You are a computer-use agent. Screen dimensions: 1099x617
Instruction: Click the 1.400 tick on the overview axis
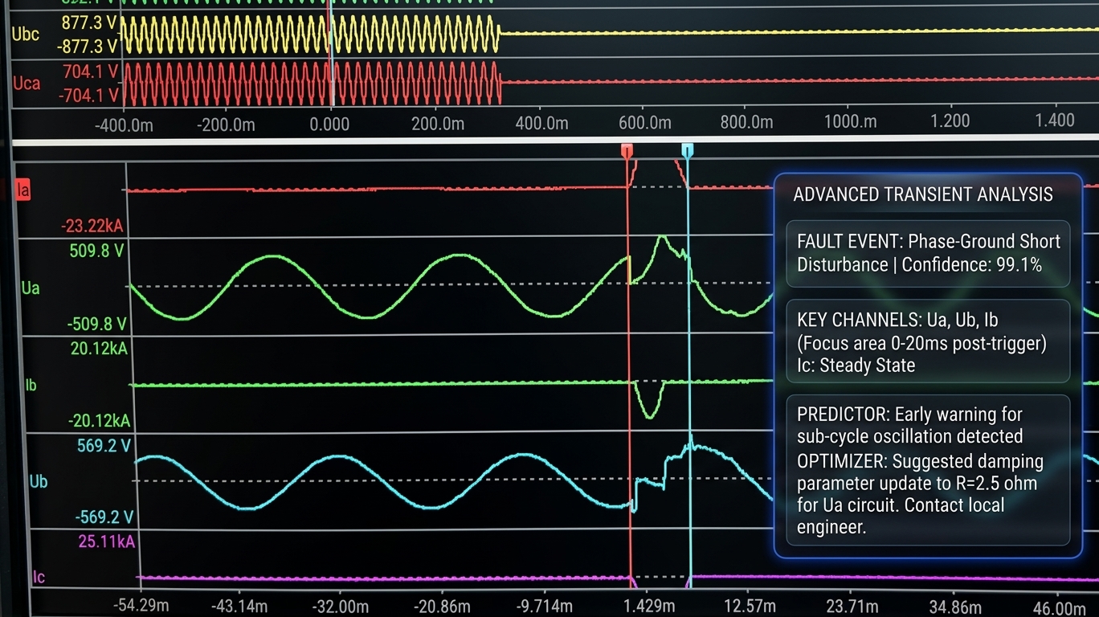1054,121
